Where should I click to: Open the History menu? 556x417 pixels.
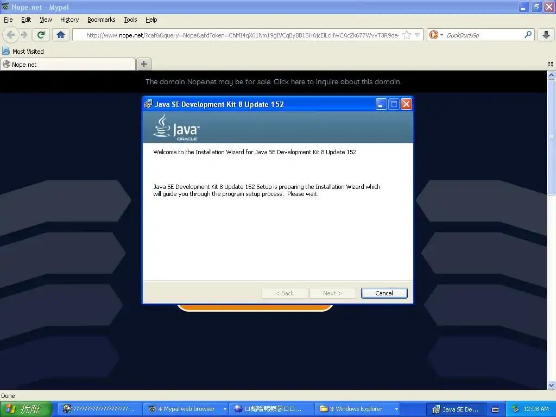[x=69, y=20]
